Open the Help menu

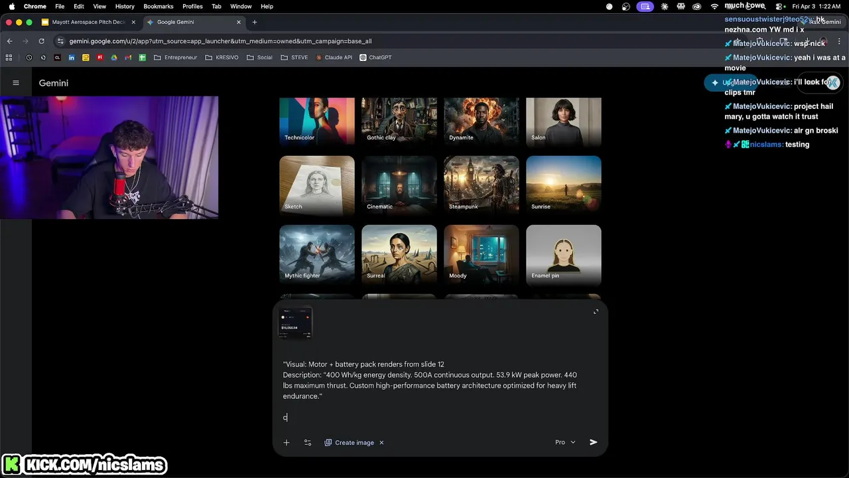tap(267, 6)
